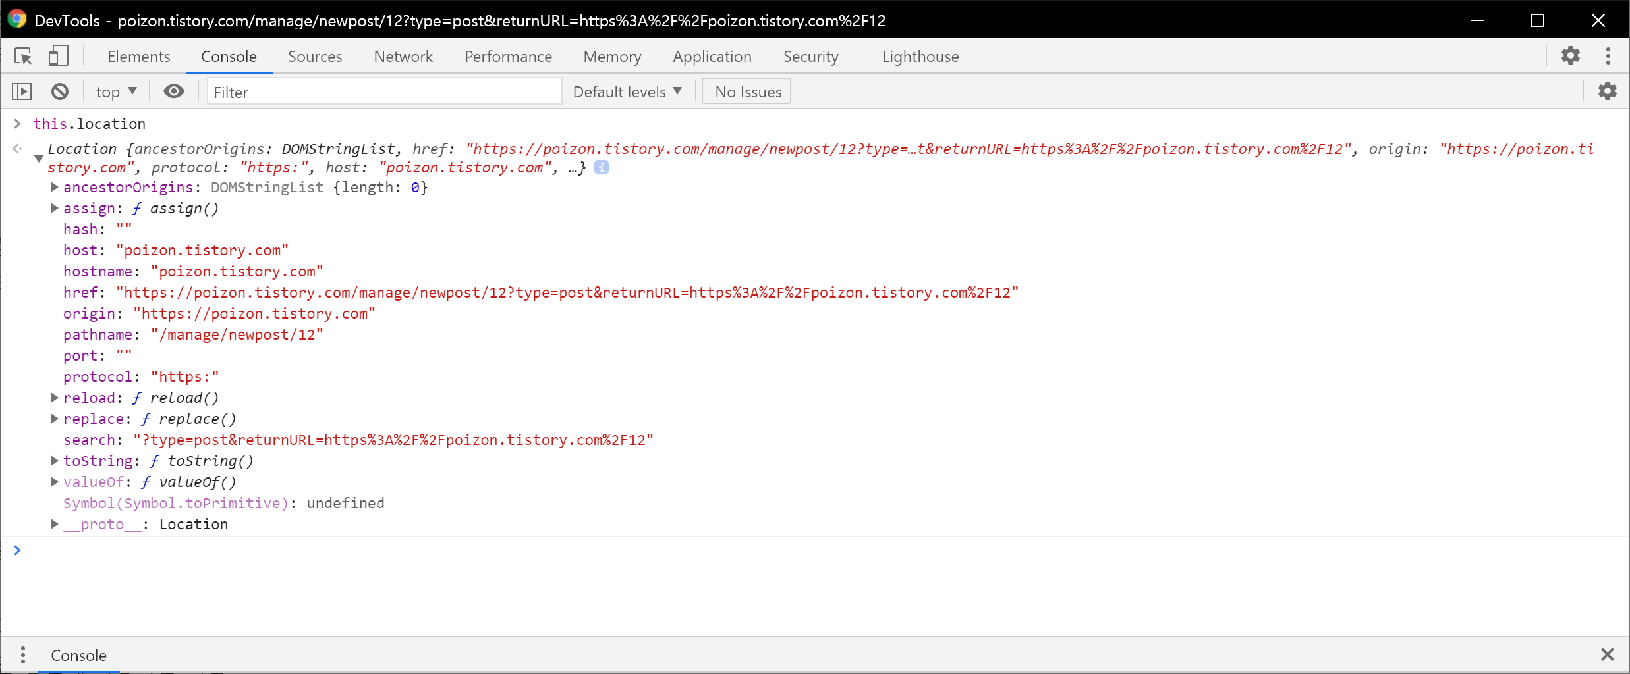Close the DevTools window

coord(1598,20)
